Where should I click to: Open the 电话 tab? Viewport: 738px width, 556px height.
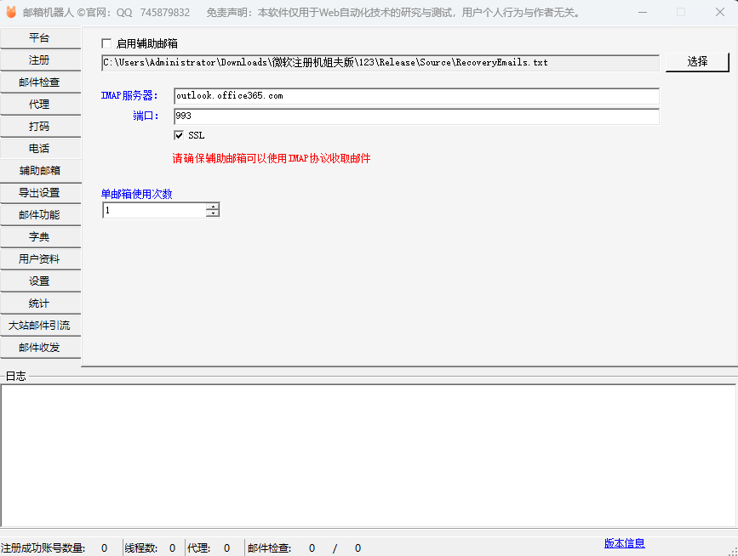coord(40,149)
